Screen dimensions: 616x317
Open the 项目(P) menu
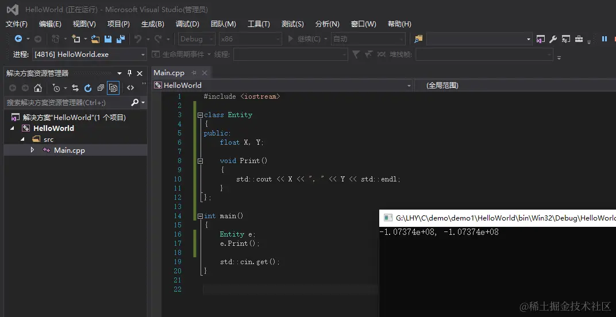coord(118,24)
